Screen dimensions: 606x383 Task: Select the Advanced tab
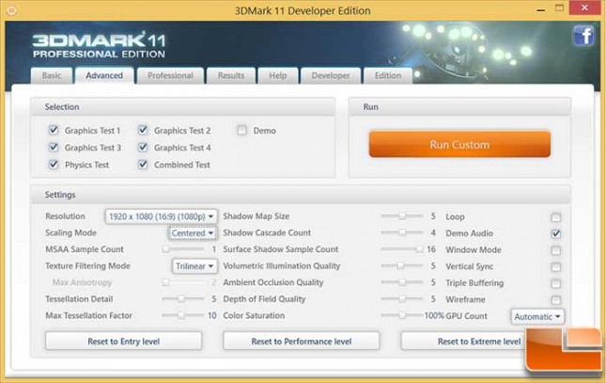coord(104,75)
